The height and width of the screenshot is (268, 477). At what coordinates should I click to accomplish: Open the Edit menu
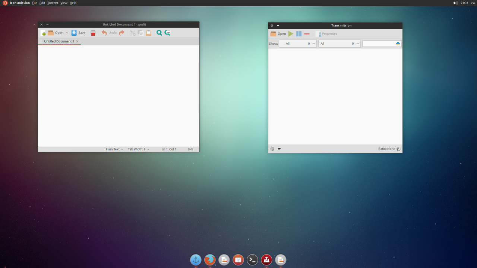coord(42,3)
